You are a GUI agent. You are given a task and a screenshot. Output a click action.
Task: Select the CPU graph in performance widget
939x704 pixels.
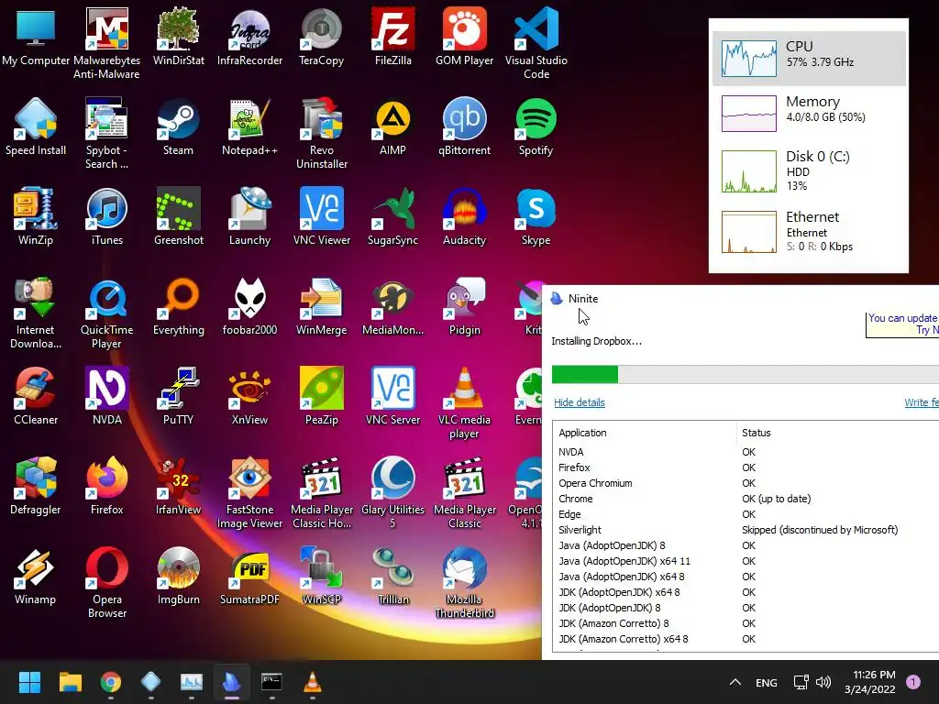749,58
